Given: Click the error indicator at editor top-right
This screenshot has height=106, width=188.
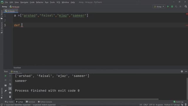Looking at the screenshot, I should pos(187,14).
